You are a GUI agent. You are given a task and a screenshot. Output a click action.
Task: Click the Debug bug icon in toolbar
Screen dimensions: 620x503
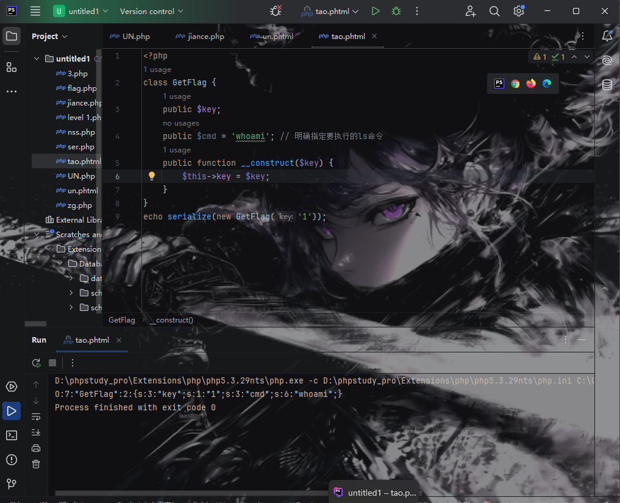coord(396,11)
